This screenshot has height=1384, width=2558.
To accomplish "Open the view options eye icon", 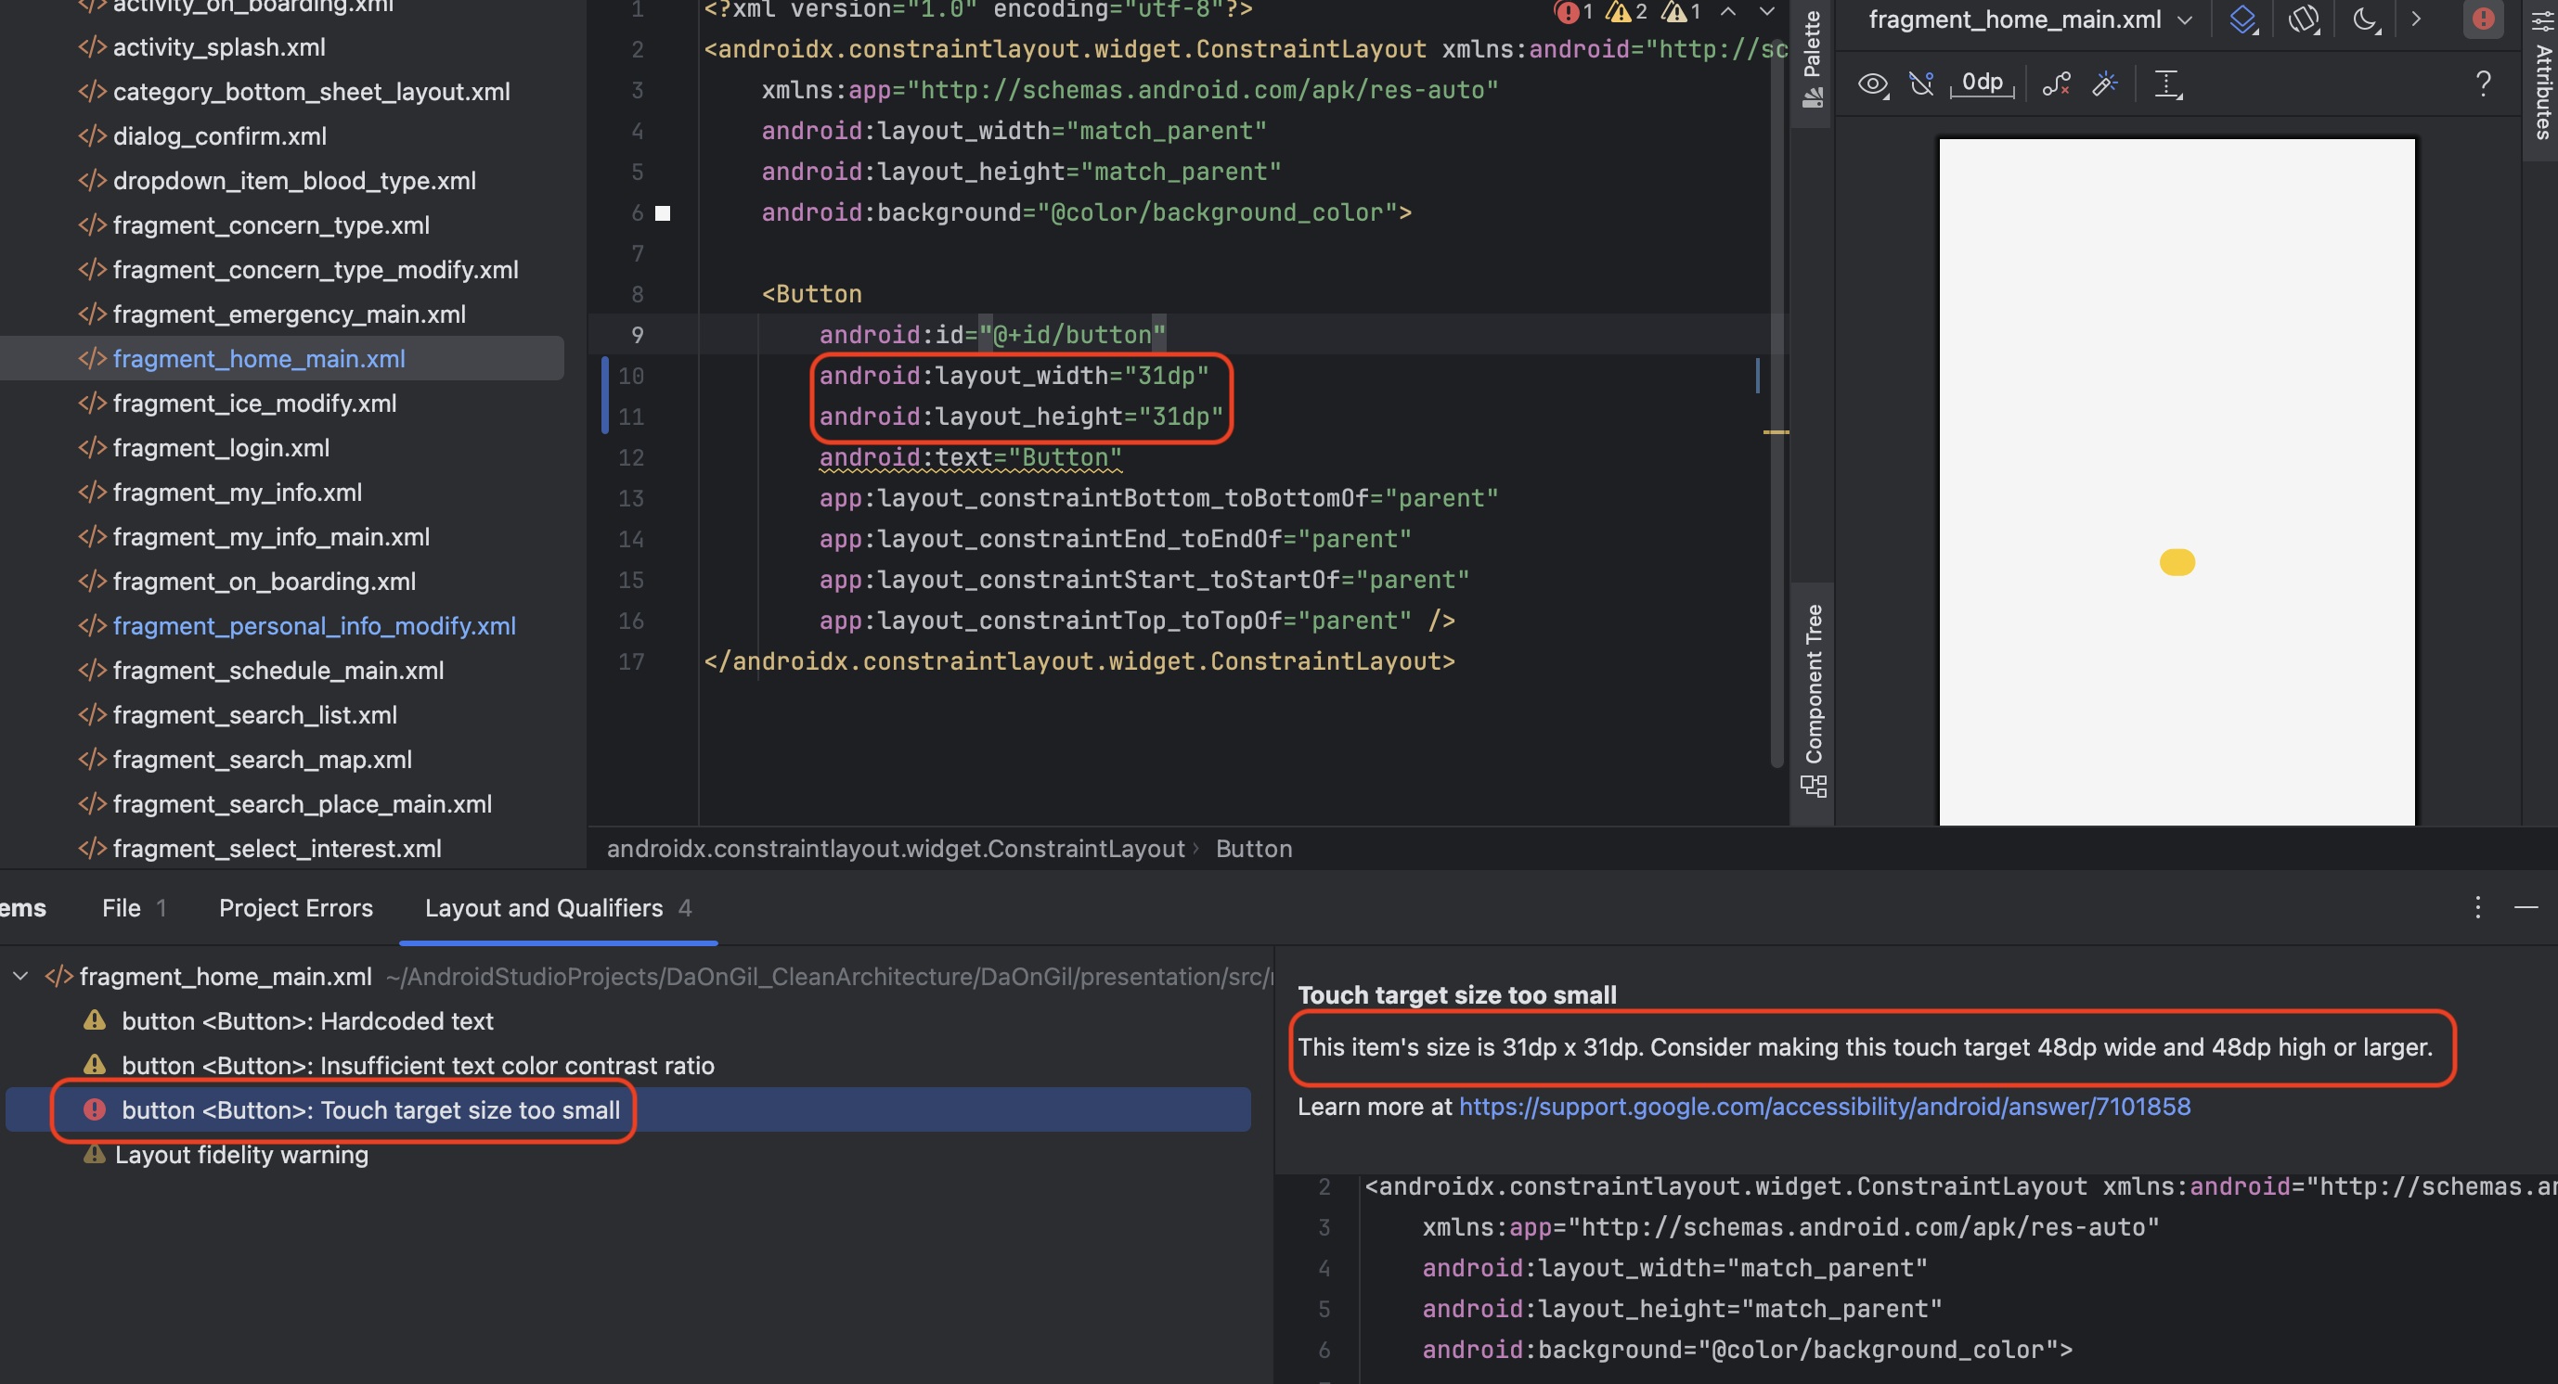I will [1873, 84].
